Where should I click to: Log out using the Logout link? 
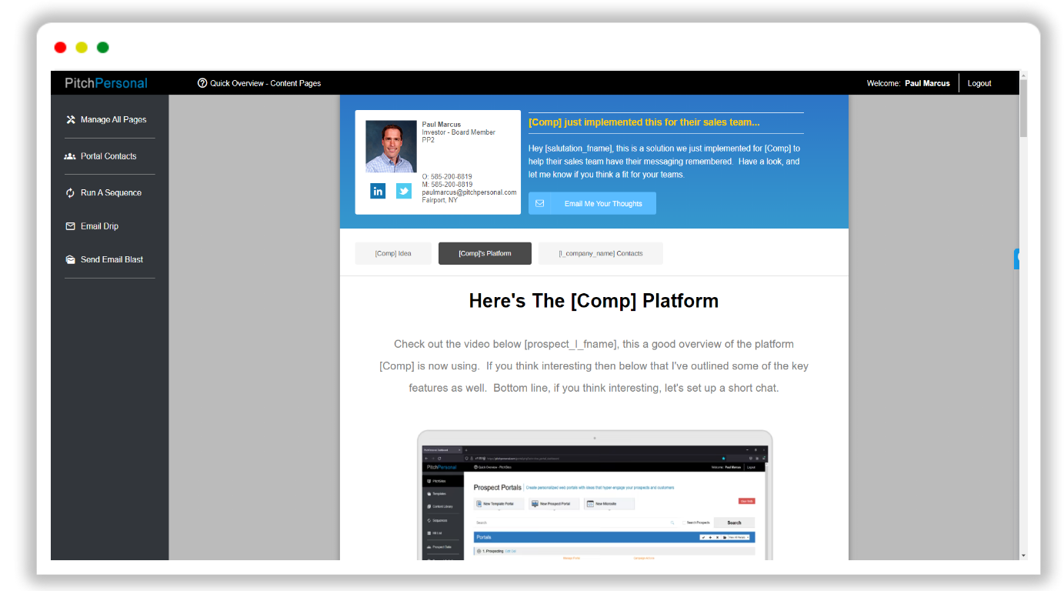(x=979, y=83)
